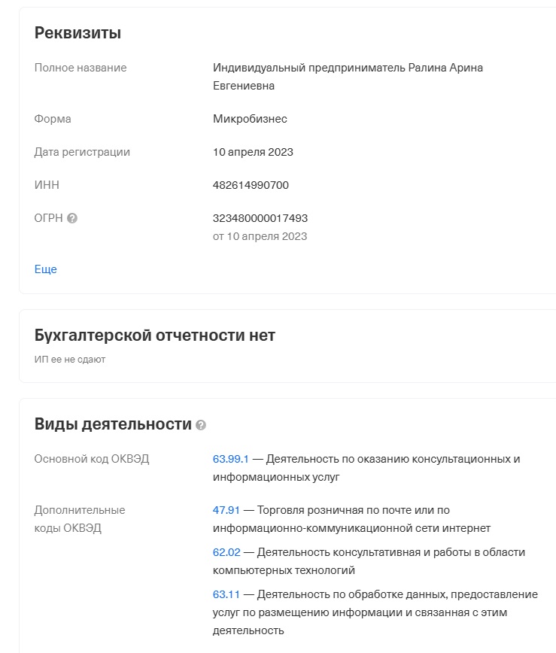556x653 pixels.
Task: Click the Дополнительные коды ОКВЭД label
Action: click(x=80, y=519)
